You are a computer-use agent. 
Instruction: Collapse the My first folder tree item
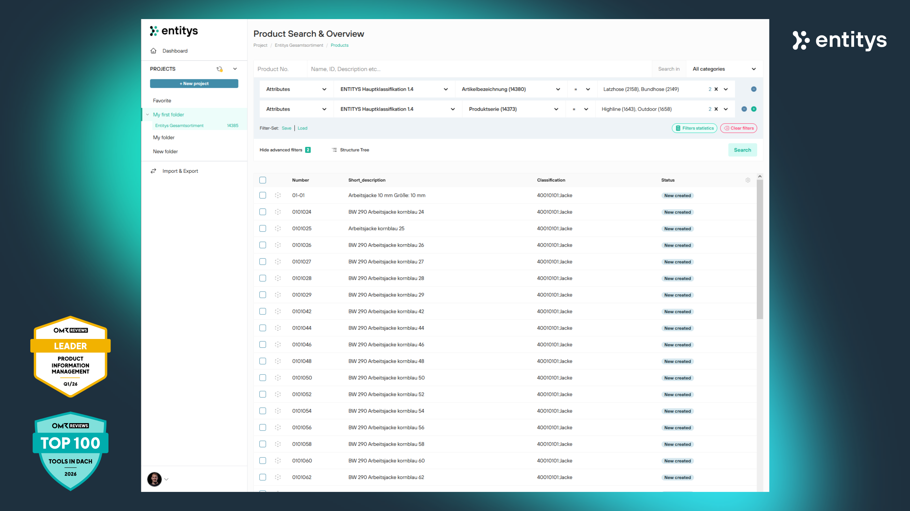click(x=148, y=114)
